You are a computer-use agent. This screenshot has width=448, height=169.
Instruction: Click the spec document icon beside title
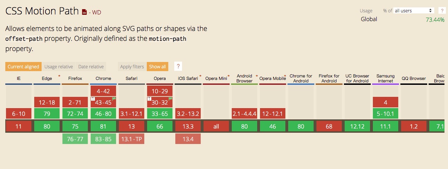point(84,12)
